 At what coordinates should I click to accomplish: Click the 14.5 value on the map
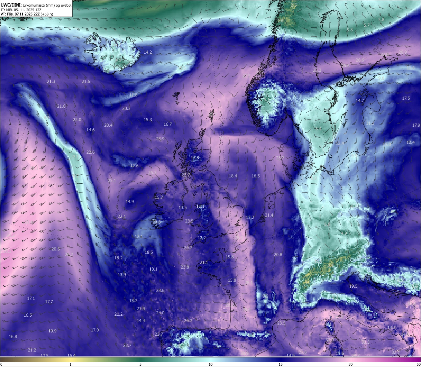pos(391,328)
